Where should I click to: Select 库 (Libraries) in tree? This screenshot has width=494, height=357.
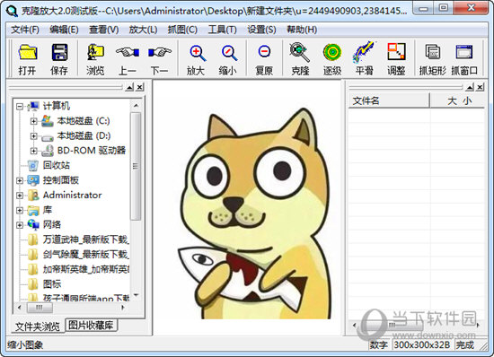tap(48, 210)
